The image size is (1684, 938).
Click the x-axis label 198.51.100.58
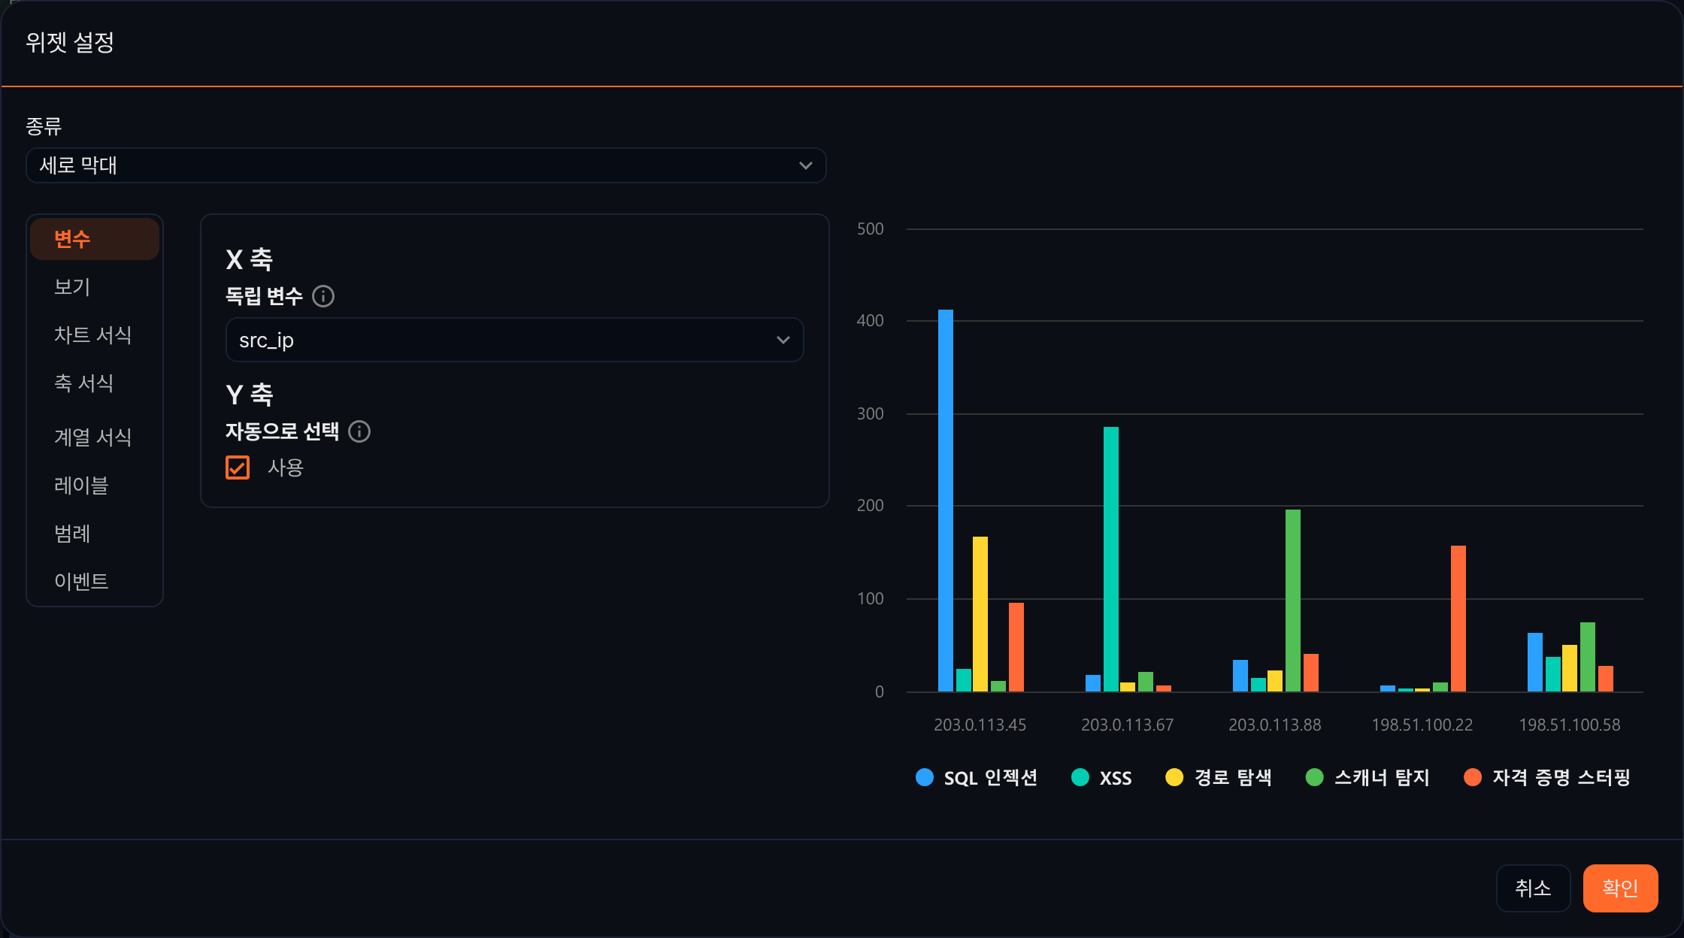tap(1570, 725)
